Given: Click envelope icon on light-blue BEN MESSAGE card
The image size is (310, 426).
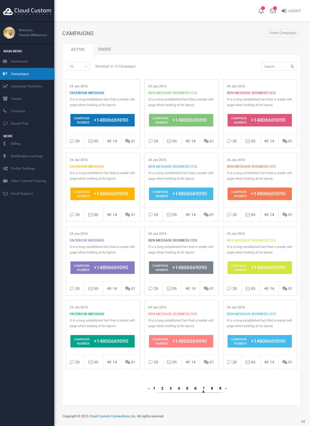Looking at the screenshot, I should (x=169, y=215).
